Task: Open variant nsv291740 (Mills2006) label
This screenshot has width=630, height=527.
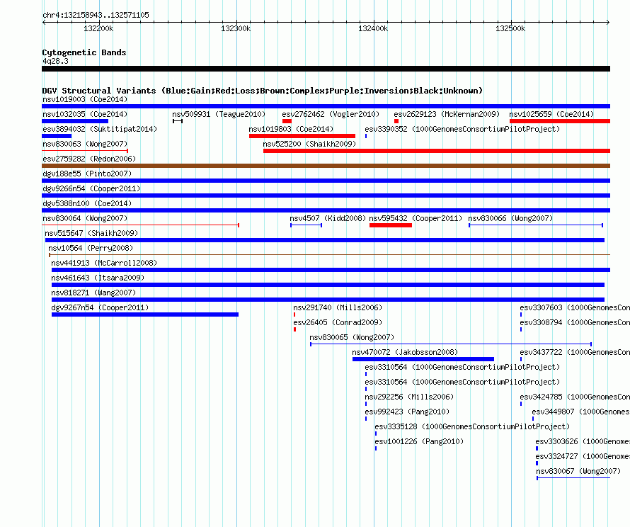Action: click(338, 307)
